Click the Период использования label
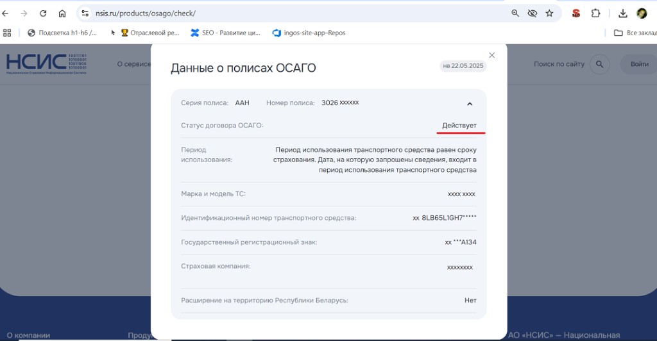This screenshot has width=657, height=341. (x=207, y=155)
